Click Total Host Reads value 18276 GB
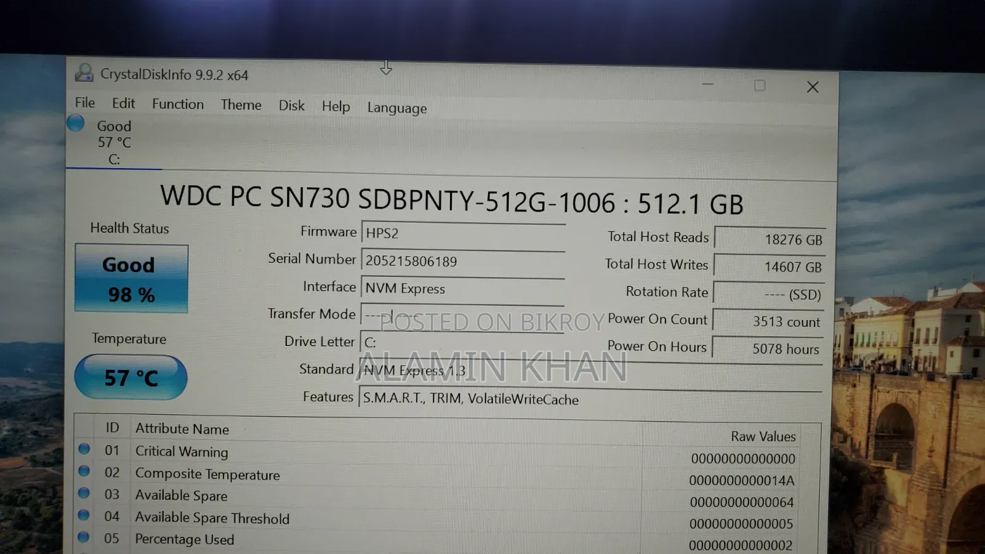 [770, 239]
